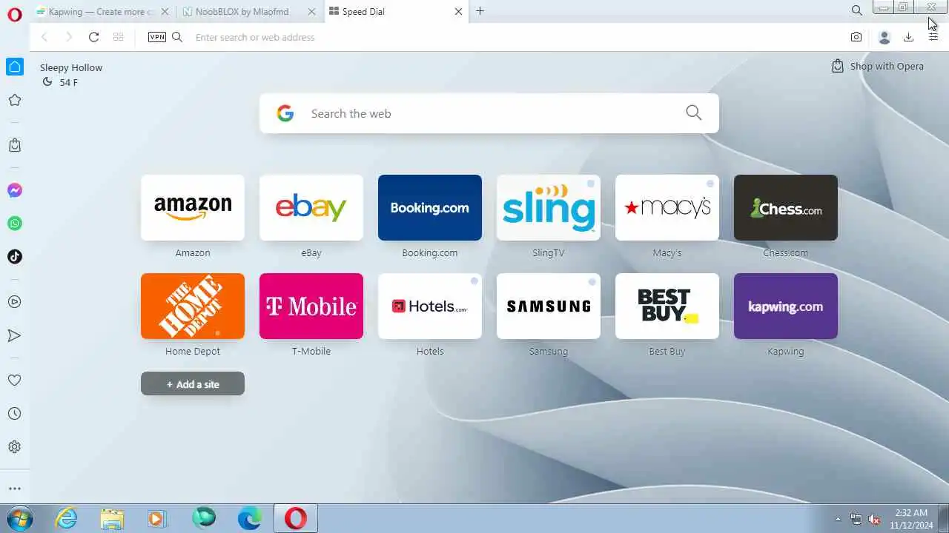The image size is (949, 533).
Task: Open TikTok in the sidebar
Action: tap(14, 257)
